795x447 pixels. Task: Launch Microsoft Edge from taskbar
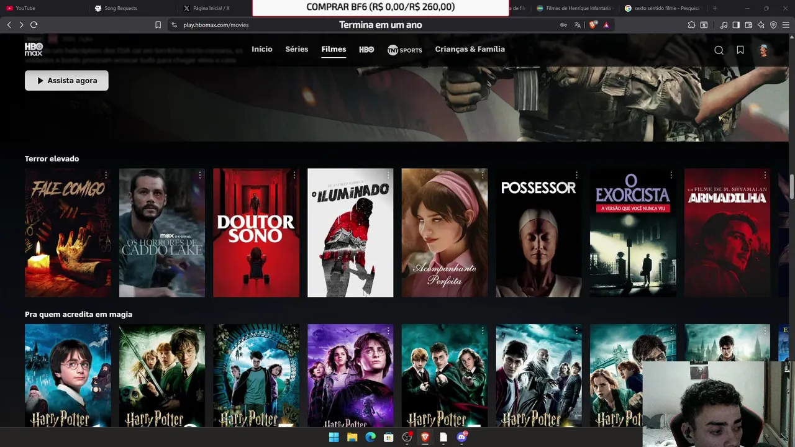pos(370,437)
